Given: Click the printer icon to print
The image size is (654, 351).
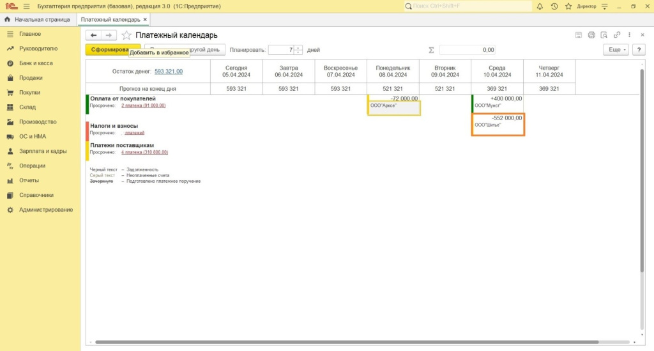Looking at the screenshot, I should point(591,35).
